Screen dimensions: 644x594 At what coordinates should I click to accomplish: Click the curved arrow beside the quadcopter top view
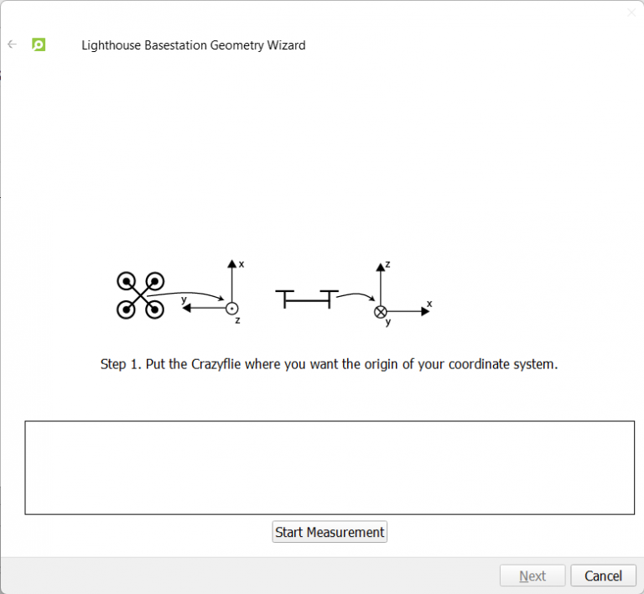191,296
